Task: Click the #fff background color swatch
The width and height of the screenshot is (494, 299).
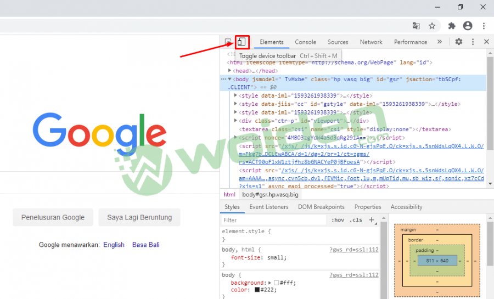Action: [276, 283]
